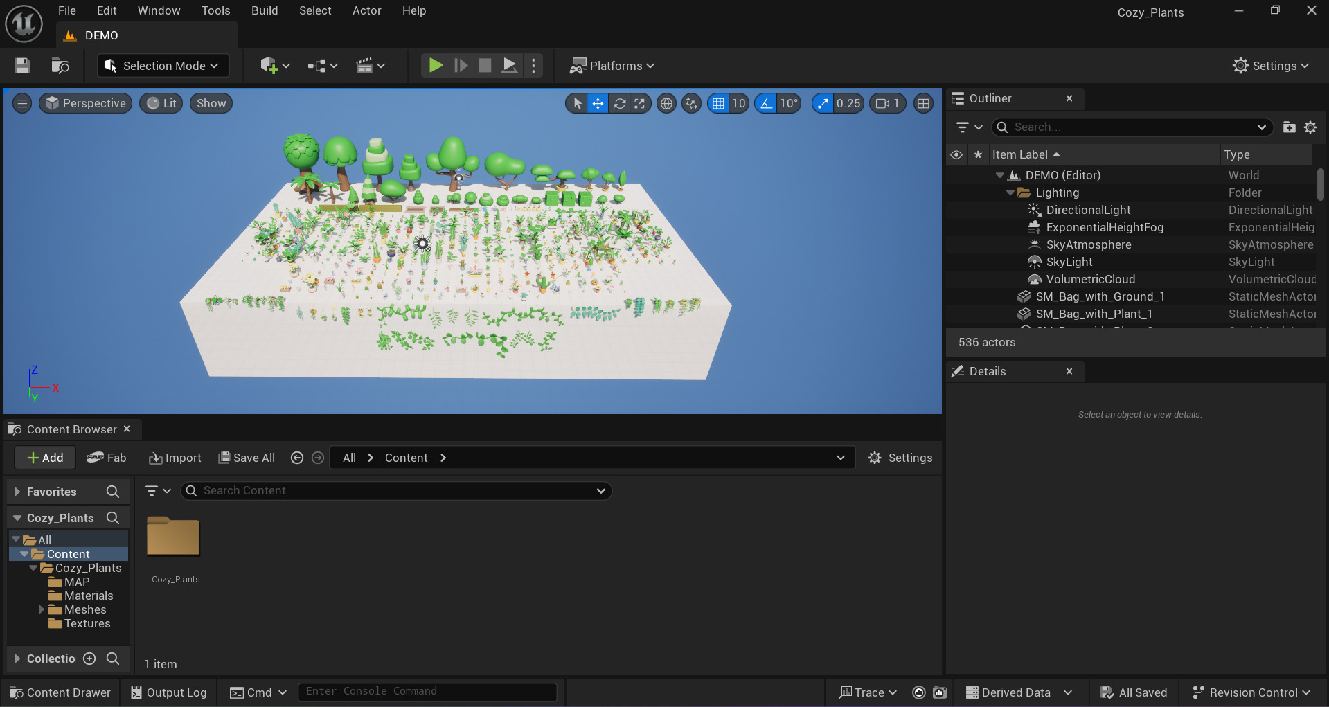The height and width of the screenshot is (707, 1329).
Task: Click the Eject from player button
Action: 509,66
